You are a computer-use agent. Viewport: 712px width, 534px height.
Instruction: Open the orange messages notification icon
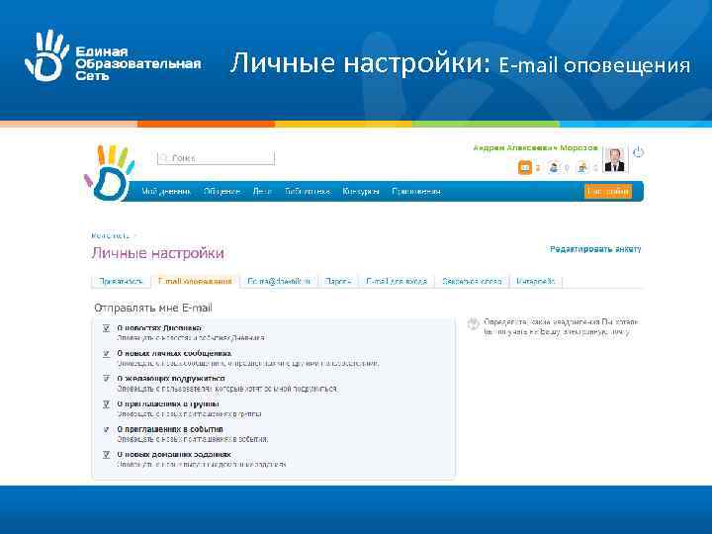525,167
